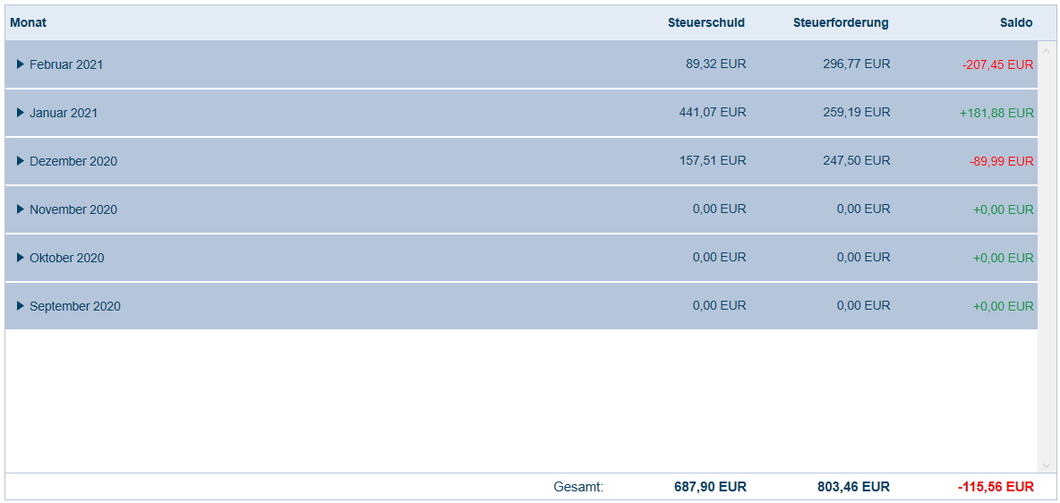Click the -207,45 EUR Saldo value
The width and height of the screenshot is (1060, 503).
click(997, 64)
